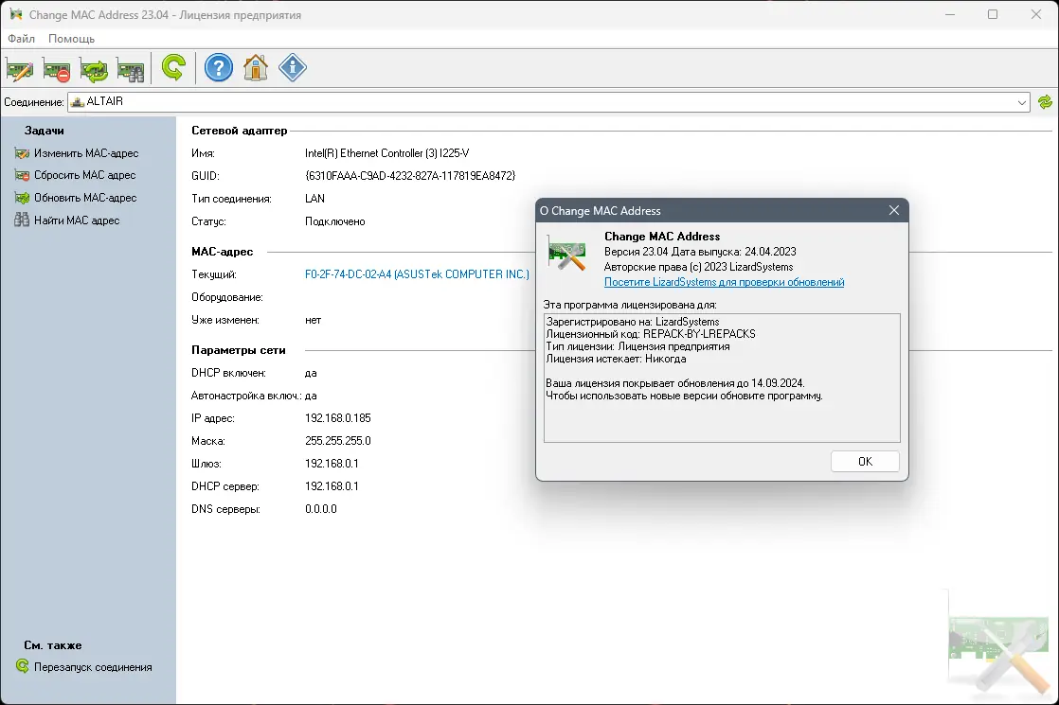Minimize the main application window
Viewport: 1059px width, 705px height.
[949, 14]
